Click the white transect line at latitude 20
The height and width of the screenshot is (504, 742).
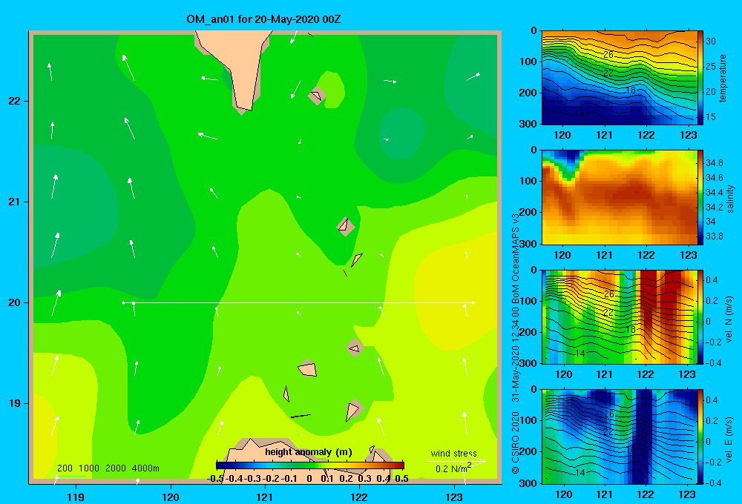(x=298, y=302)
